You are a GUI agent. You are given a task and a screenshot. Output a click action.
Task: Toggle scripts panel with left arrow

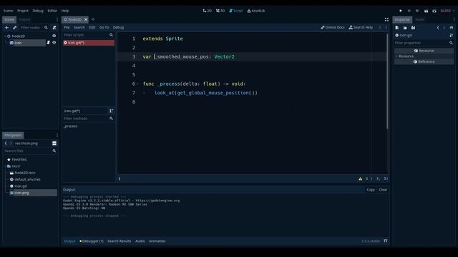[x=120, y=179]
